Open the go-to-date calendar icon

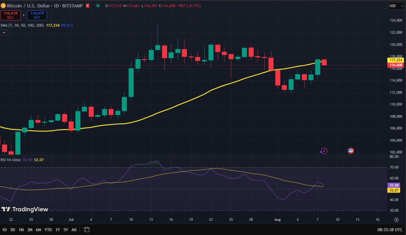[x=86, y=229]
